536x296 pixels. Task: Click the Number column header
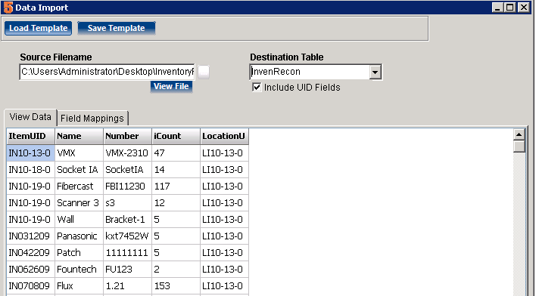point(127,136)
